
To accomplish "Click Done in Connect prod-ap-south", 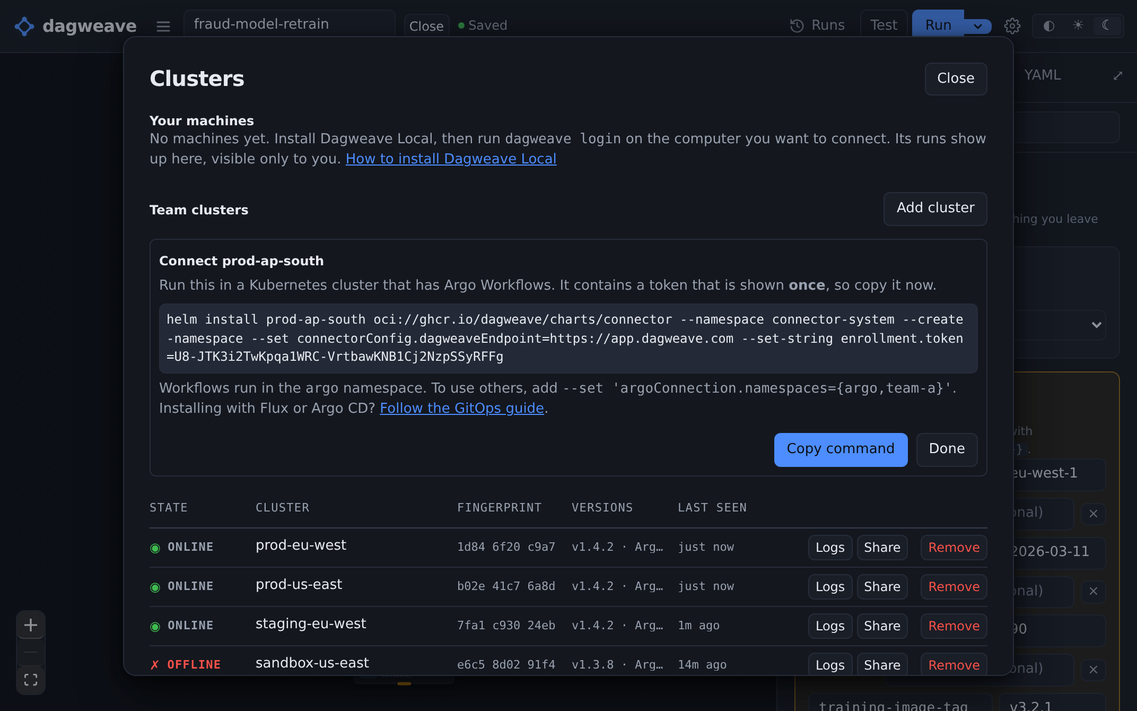I will (x=947, y=449).
